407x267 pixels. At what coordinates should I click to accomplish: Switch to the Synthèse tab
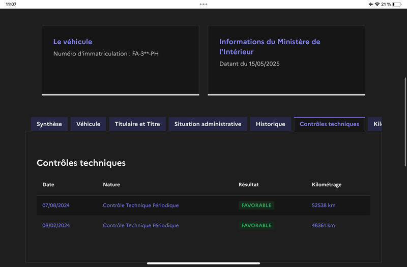tap(49, 124)
